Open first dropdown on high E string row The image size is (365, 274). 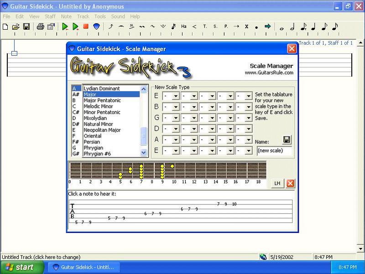click(176, 96)
